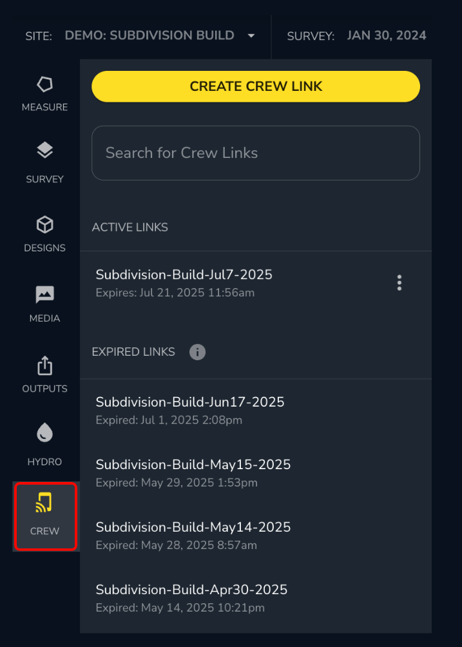Expand the Site dropdown arrow
The width and height of the screenshot is (462, 647).
[x=251, y=35]
